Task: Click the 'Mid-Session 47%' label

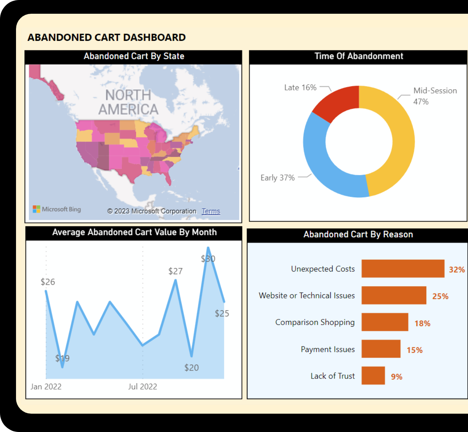Action: click(x=435, y=96)
